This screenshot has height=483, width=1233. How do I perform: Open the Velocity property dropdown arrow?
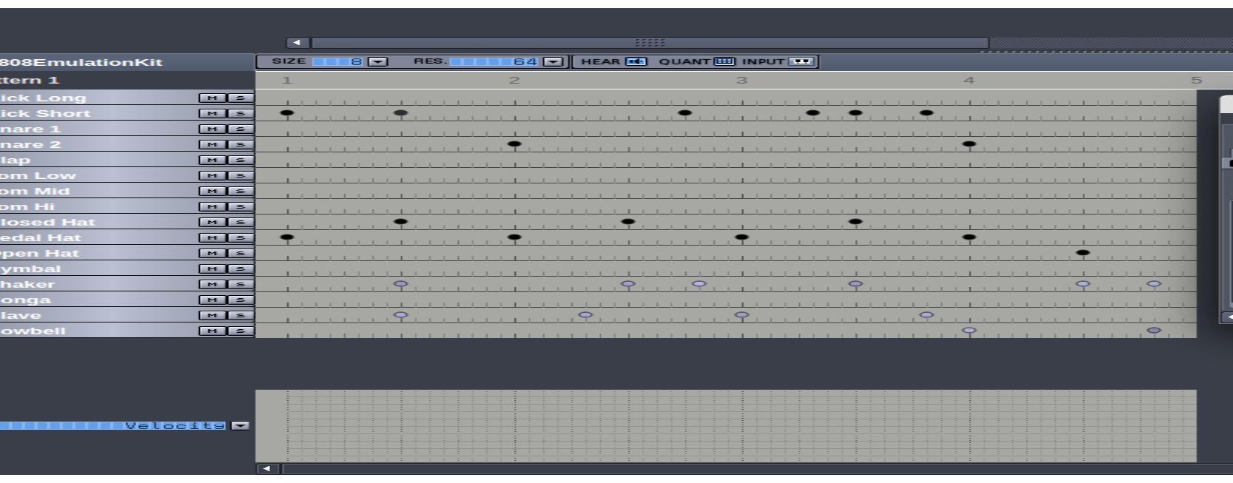[241, 425]
